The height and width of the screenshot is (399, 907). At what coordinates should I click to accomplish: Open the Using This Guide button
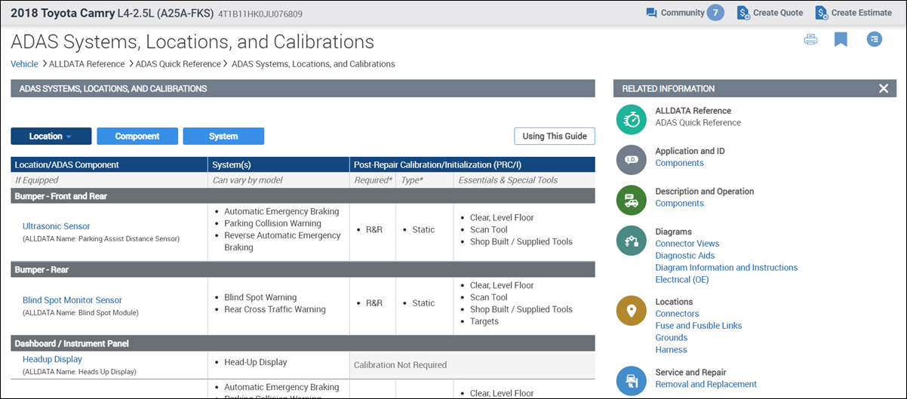pos(555,137)
